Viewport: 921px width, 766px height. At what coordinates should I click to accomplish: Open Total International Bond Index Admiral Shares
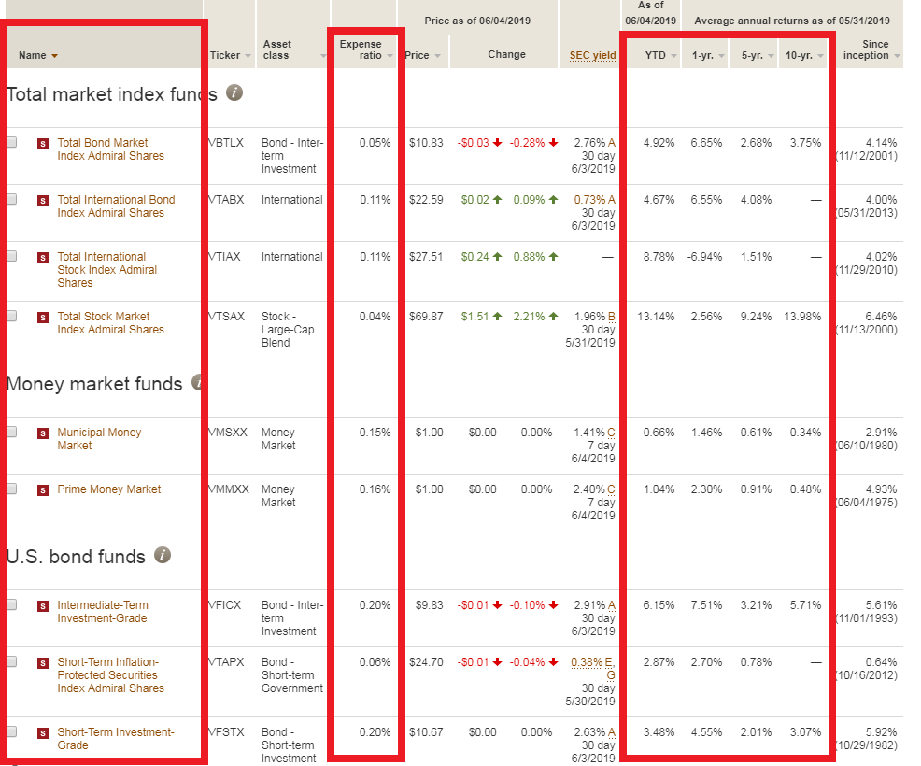coord(116,206)
